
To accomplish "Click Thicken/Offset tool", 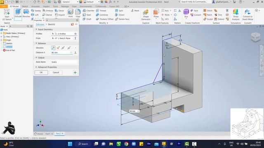I will (x=104, y=19).
